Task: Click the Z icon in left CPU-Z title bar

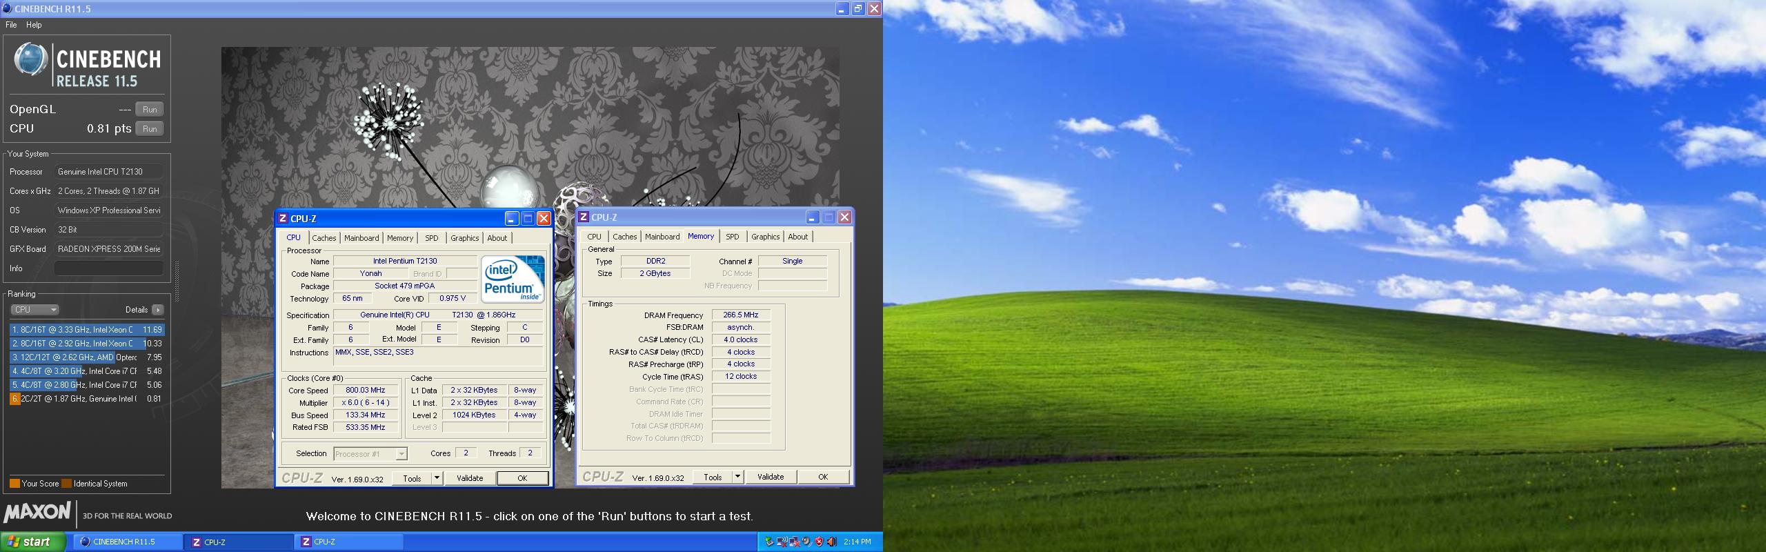Action: pos(282,218)
